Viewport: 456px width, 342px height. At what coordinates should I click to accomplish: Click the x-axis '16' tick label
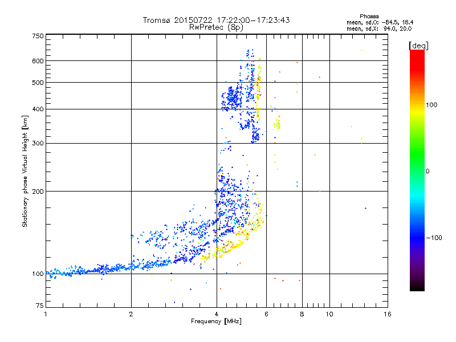pos(388,314)
